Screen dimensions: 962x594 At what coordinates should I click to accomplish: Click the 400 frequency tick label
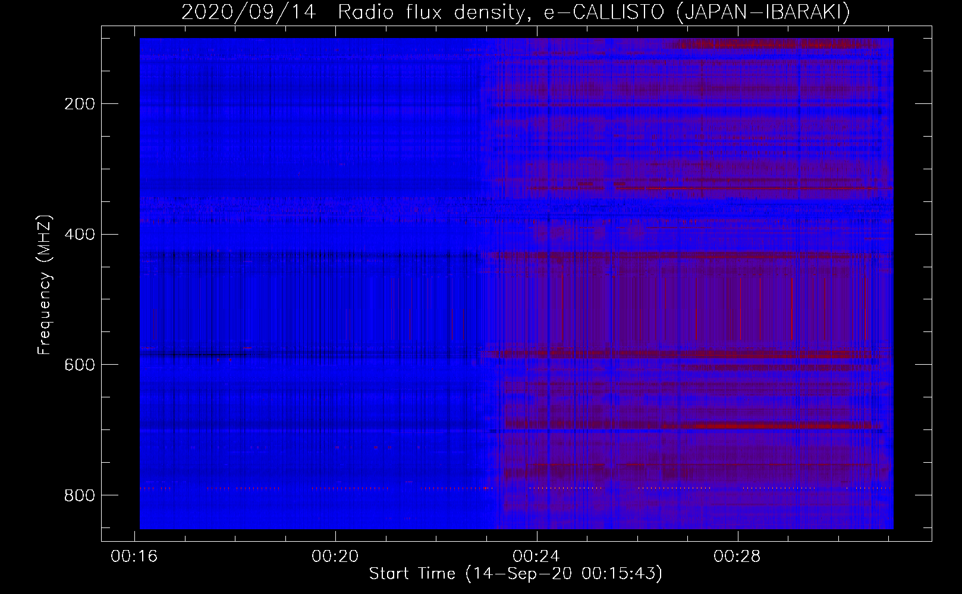(79, 235)
